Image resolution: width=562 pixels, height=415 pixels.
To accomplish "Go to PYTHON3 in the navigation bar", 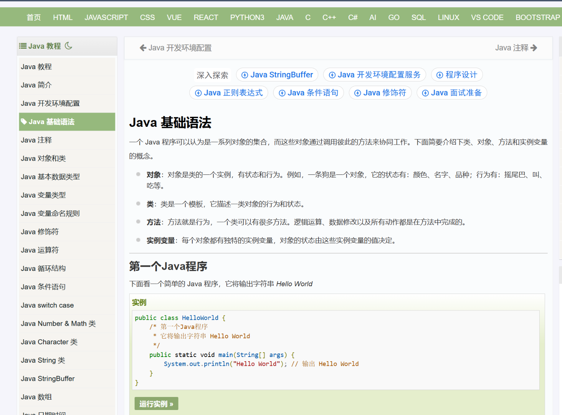I will (247, 17).
